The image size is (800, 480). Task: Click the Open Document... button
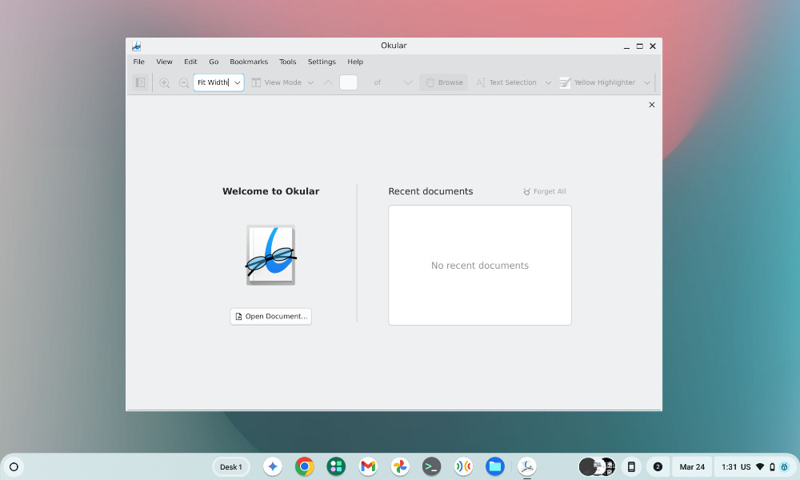point(271,316)
